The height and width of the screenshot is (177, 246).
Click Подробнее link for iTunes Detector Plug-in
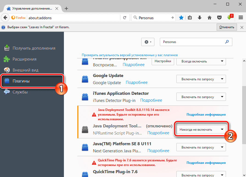pos(151,100)
